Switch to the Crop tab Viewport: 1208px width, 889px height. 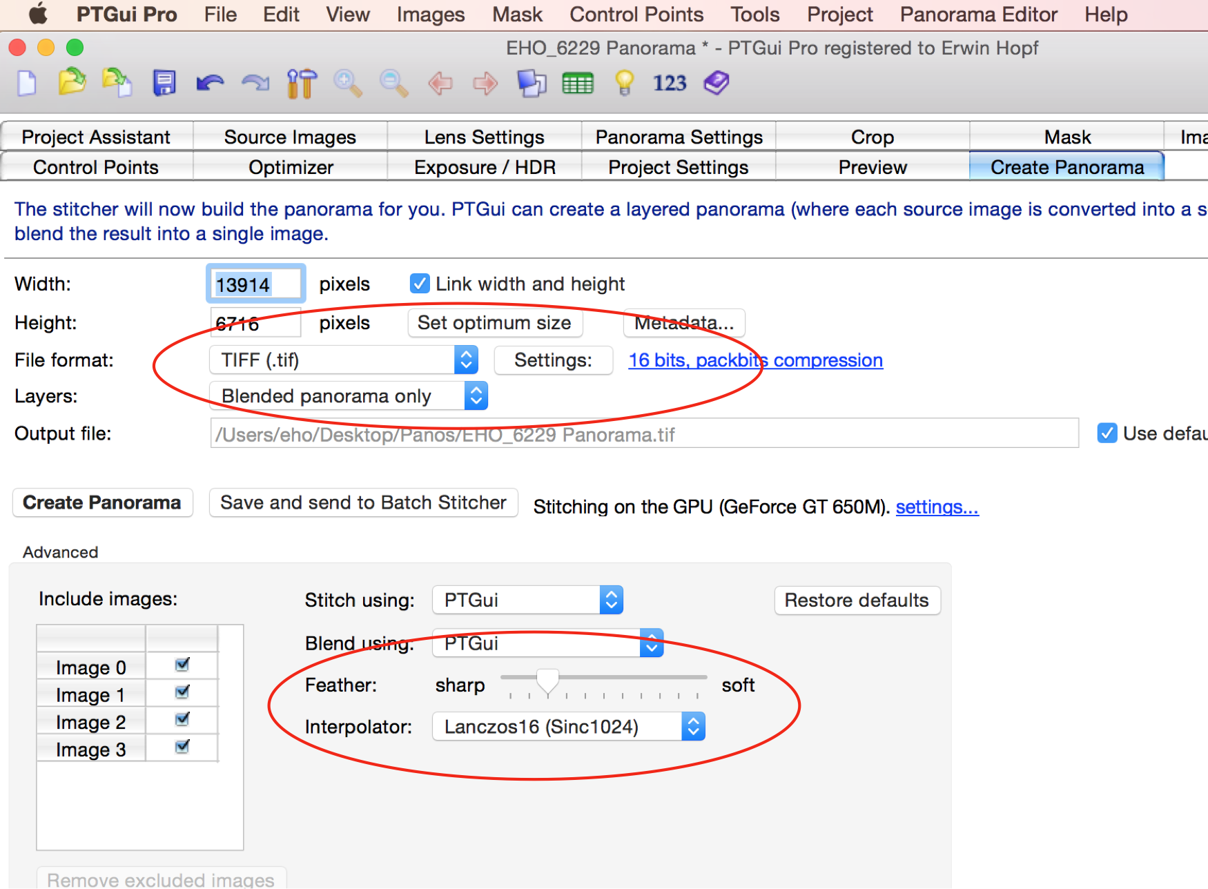click(873, 137)
